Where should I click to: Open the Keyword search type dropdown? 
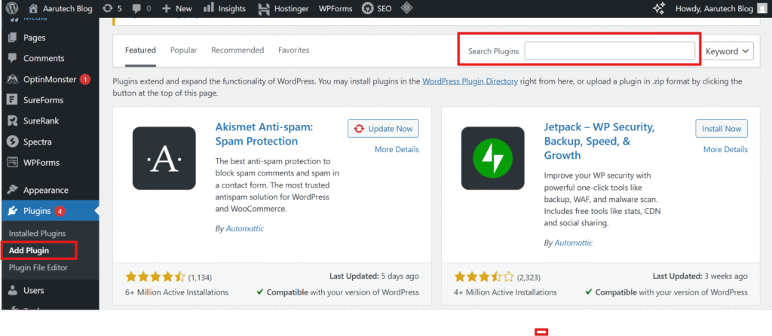pyautogui.click(x=727, y=51)
